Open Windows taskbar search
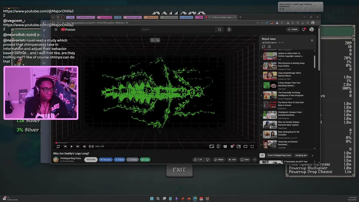This screenshot has height=202, width=359. point(158,199)
